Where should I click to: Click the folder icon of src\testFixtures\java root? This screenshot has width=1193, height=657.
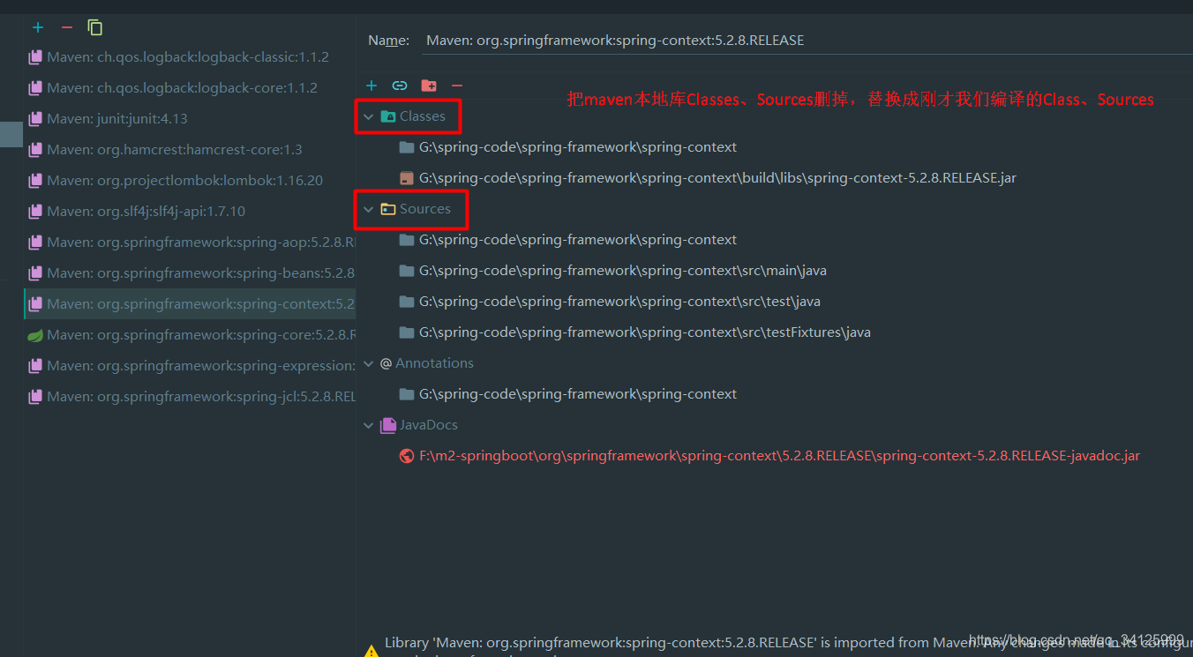click(407, 332)
